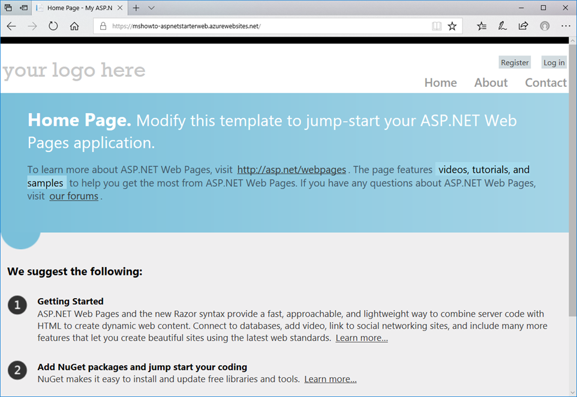Click the 'Home Page.' banner title
The image size is (577, 397).
pos(80,120)
